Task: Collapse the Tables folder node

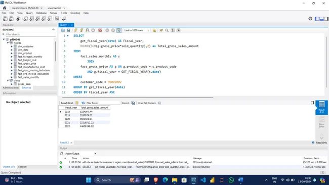Action: click(x=8, y=43)
